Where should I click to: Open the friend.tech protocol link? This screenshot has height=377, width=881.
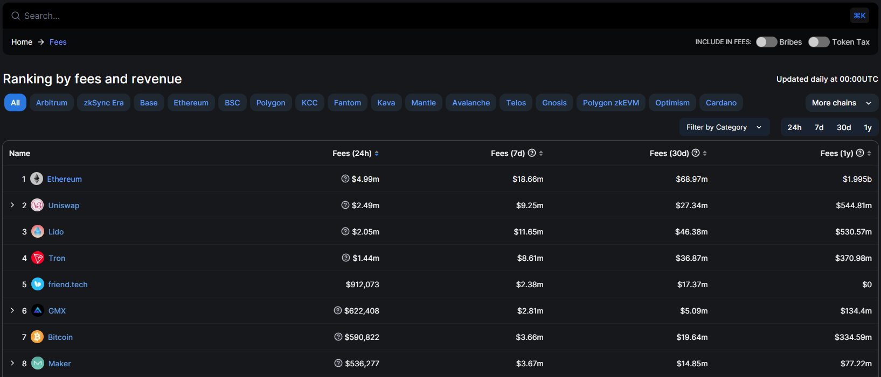click(68, 284)
